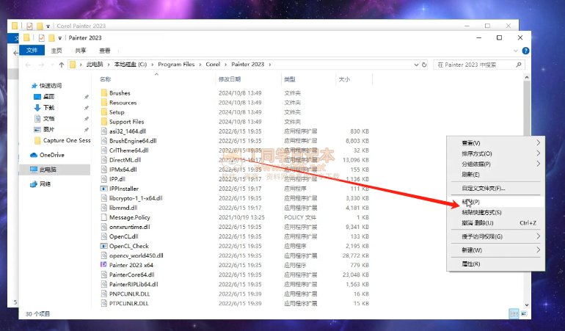Click the Brushes folder icon

point(104,93)
